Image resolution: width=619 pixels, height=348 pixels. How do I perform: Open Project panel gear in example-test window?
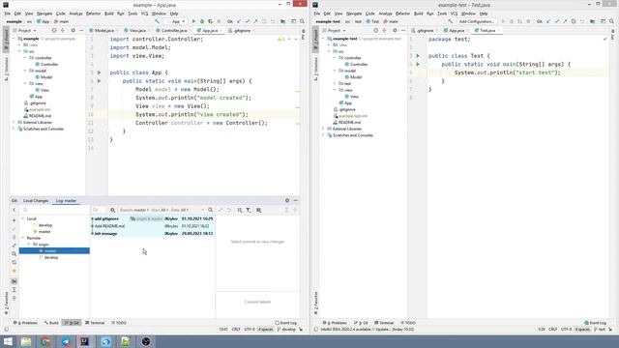(395, 30)
